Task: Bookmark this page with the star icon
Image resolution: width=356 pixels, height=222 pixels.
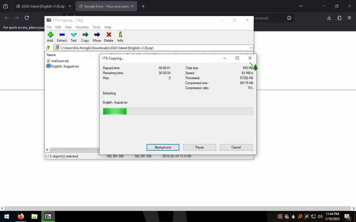Action: [x=289, y=18]
